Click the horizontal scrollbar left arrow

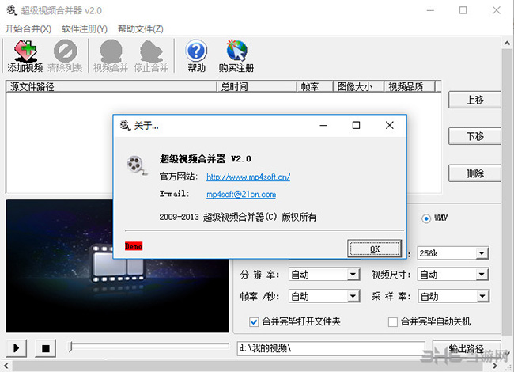(6, 366)
